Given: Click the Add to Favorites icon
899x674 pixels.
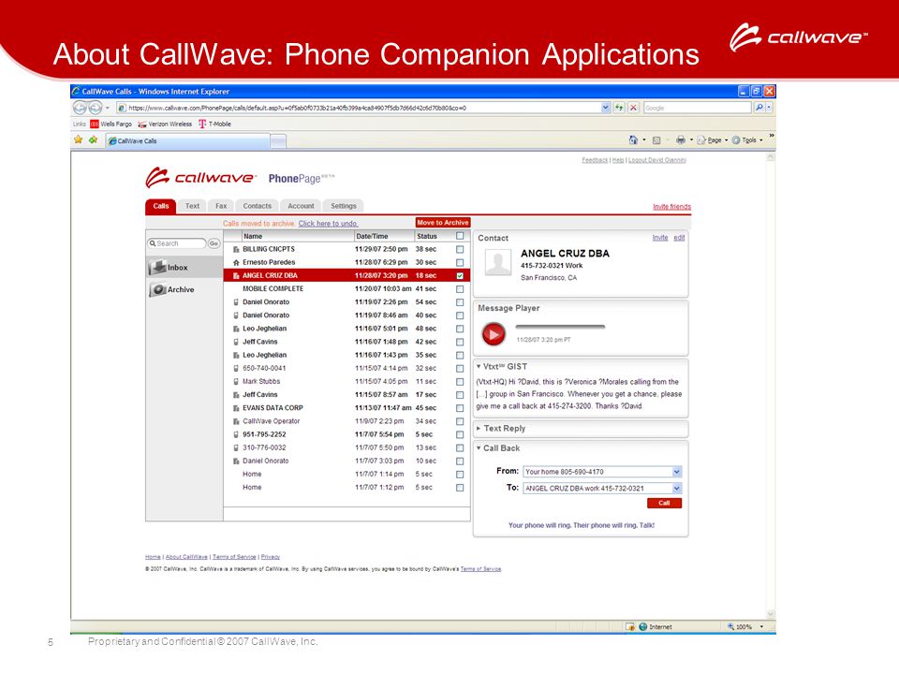Looking at the screenshot, I should (x=93, y=139).
